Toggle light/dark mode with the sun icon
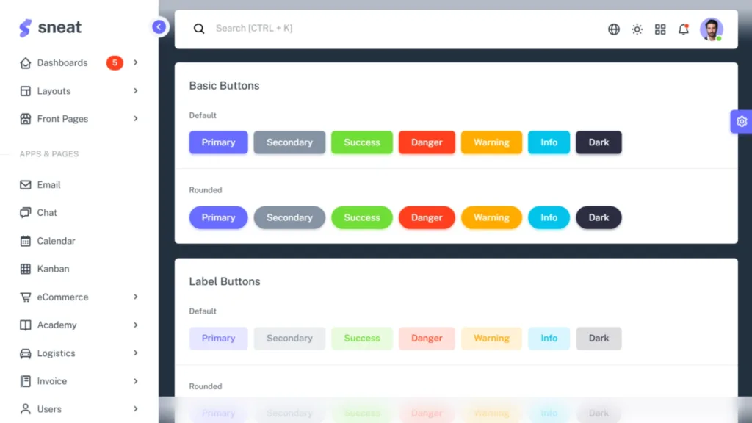Viewport: 752px width, 423px height. tap(637, 29)
